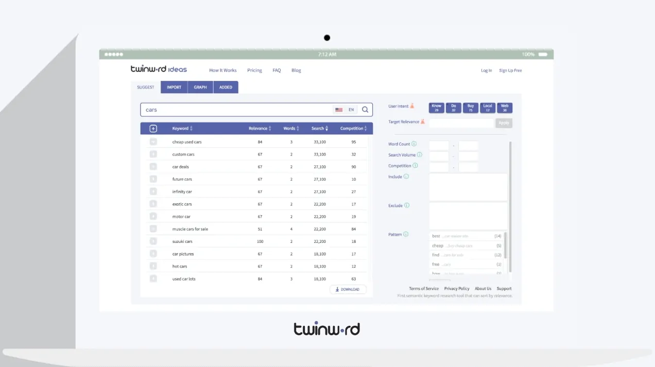
Task: Click the add-all plus icon in table header
Action: coord(153,129)
